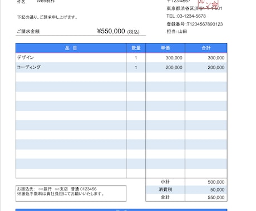Click the 東京都渋谷区 address line
Viewport: 256px width, 211px height.
(x=194, y=8)
